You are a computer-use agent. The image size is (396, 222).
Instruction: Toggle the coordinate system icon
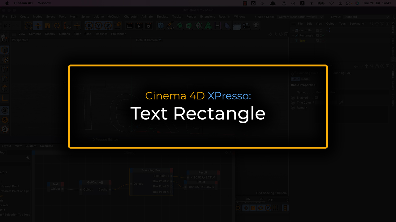click(117, 26)
